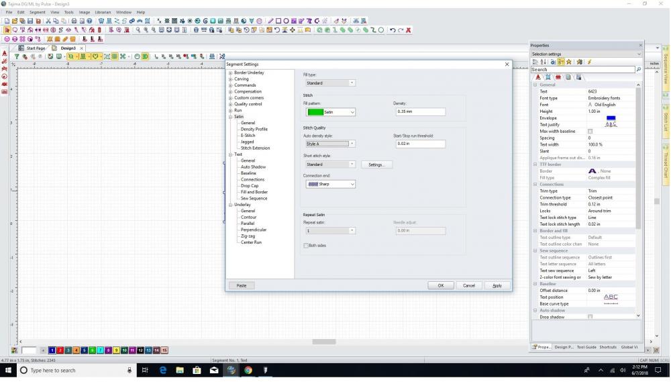Toggle the Max width baseline checkbox
The width and height of the screenshot is (671, 382).
590,131
